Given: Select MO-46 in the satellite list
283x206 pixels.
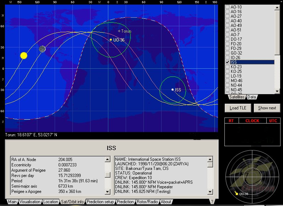Looking at the screenshot, I should click(236, 81).
